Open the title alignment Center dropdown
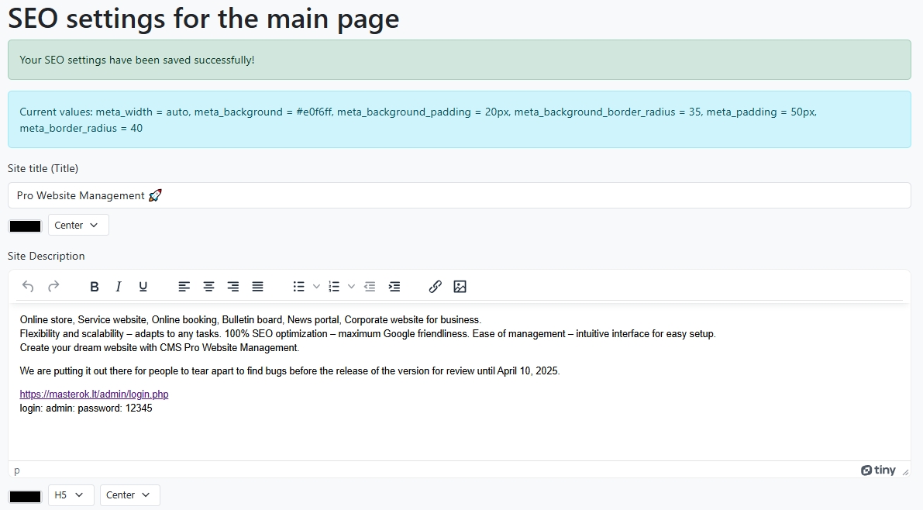 (x=78, y=226)
